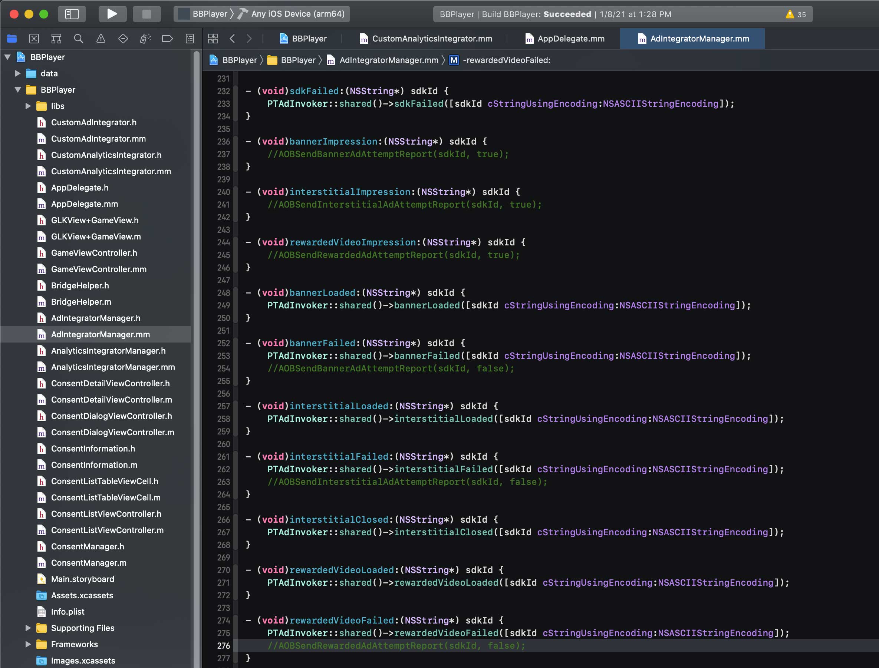Screen dimensions: 879x668
Task: Click the sdkFailed method name on line 232
Action: (x=314, y=91)
